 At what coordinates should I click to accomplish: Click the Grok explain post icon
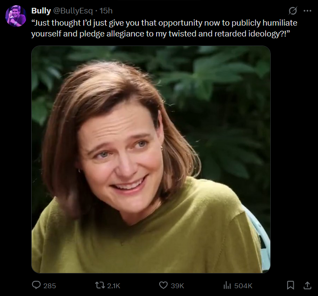[293, 11]
